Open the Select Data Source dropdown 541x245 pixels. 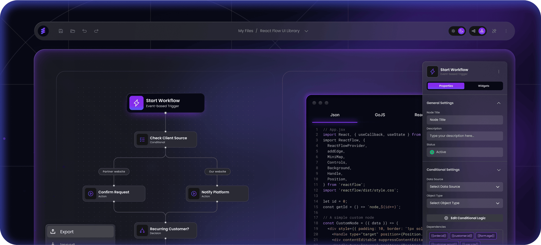click(465, 187)
